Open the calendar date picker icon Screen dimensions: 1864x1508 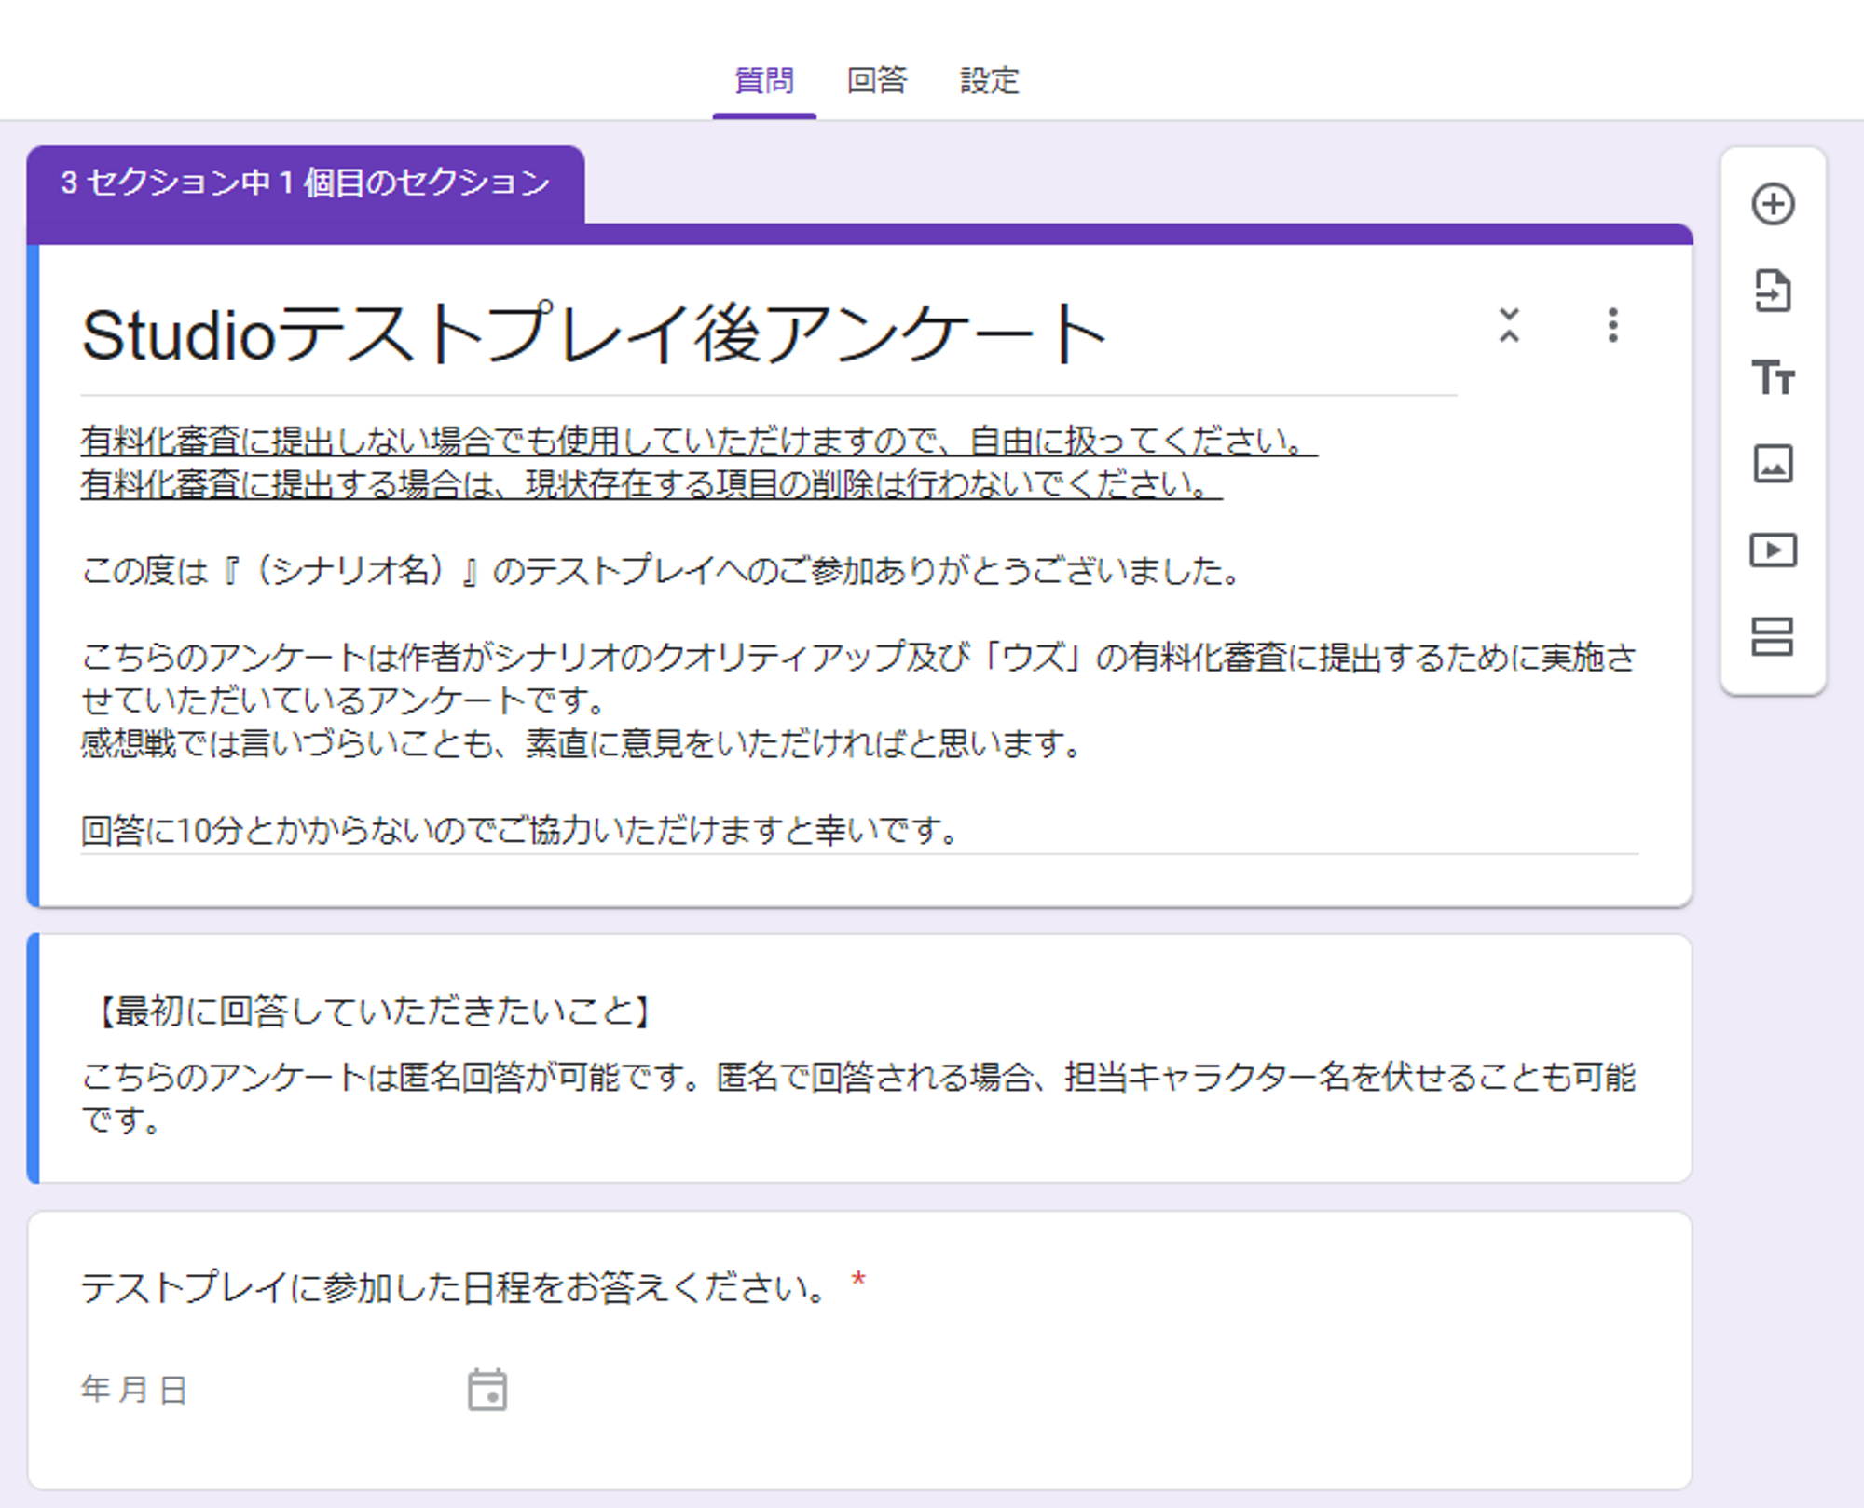pyautogui.click(x=487, y=1390)
